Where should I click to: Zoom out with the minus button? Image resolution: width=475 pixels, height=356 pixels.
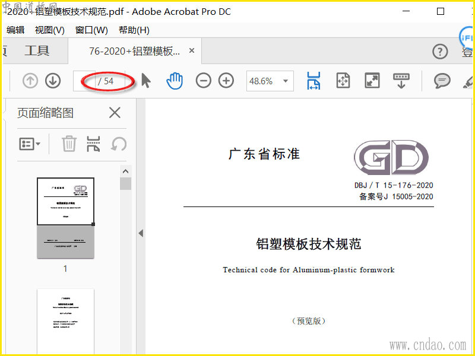(203, 81)
